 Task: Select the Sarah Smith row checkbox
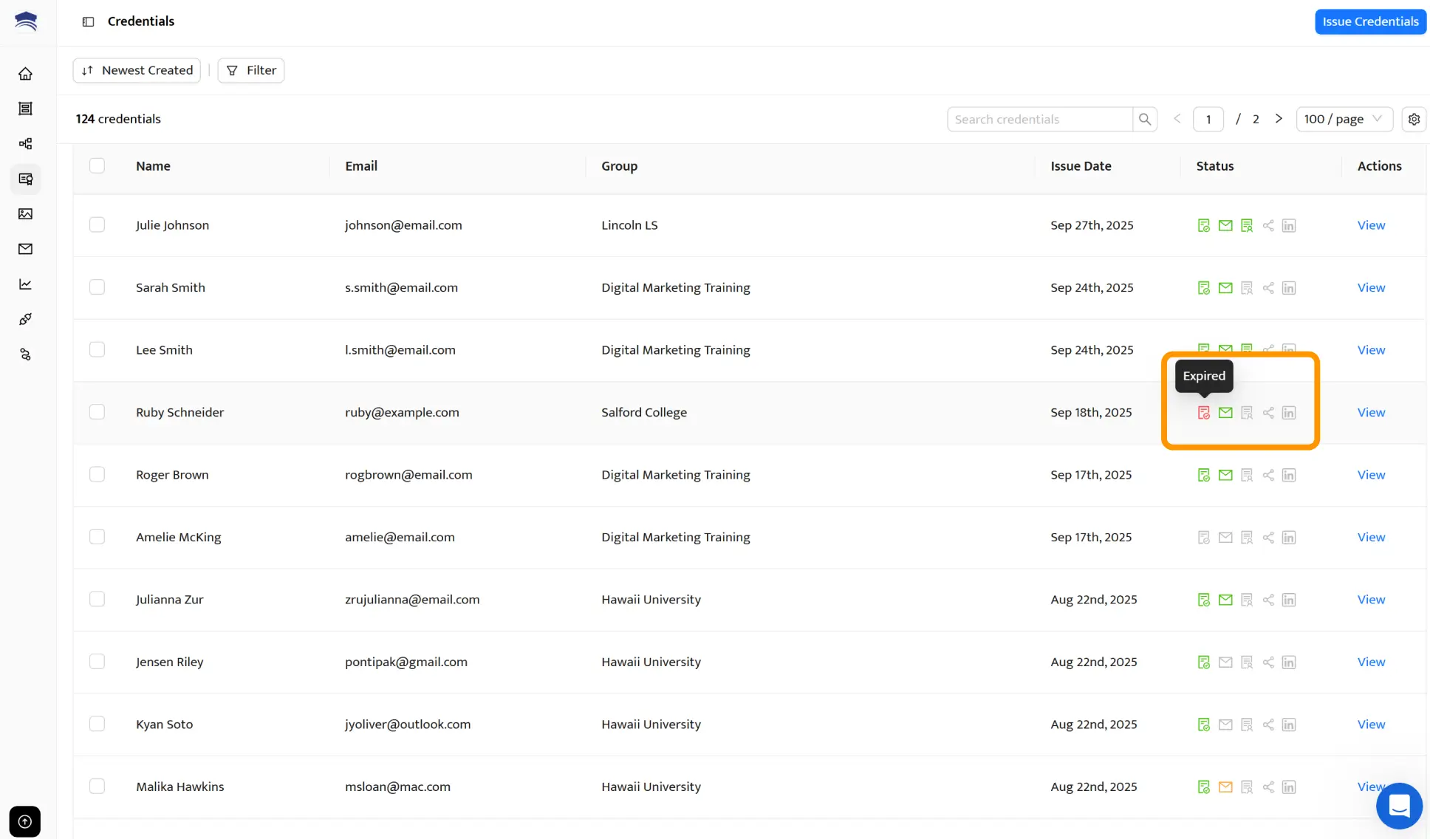pyautogui.click(x=97, y=287)
